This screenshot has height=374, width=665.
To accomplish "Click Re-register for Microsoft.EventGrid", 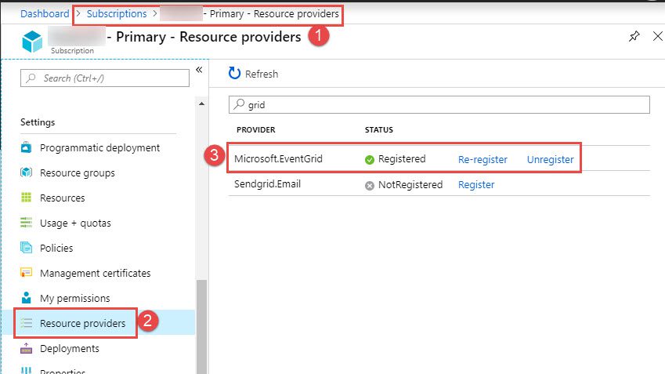I will [482, 160].
